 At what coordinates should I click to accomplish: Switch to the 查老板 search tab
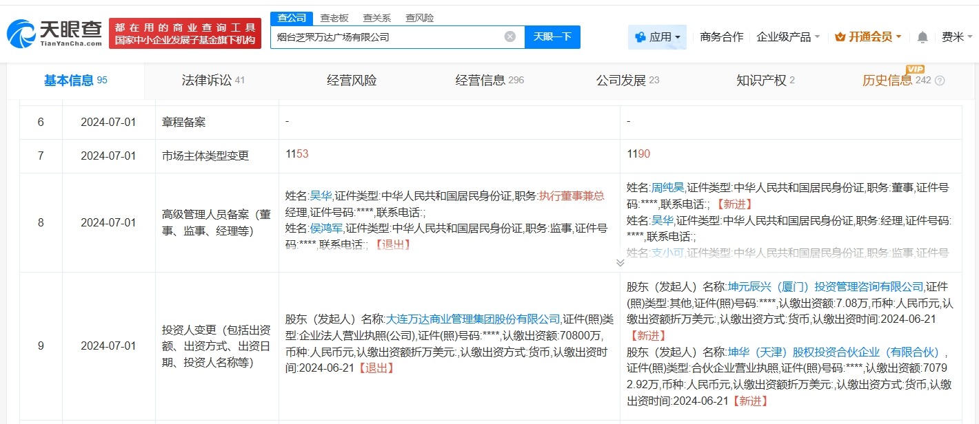(335, 17)
